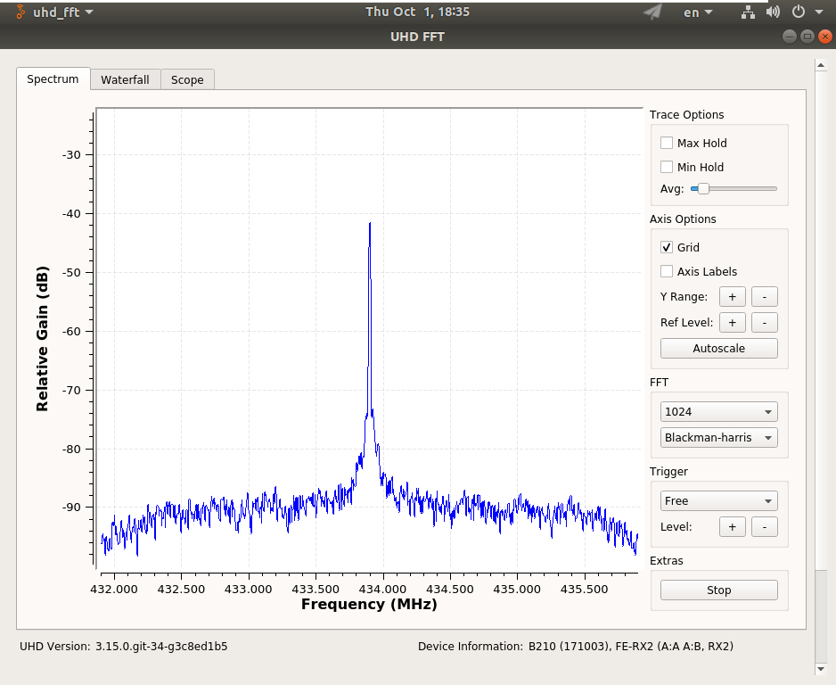Expand the Blackman-harris window dropdown
Screen dimensions: 836x685
[718, 438]
